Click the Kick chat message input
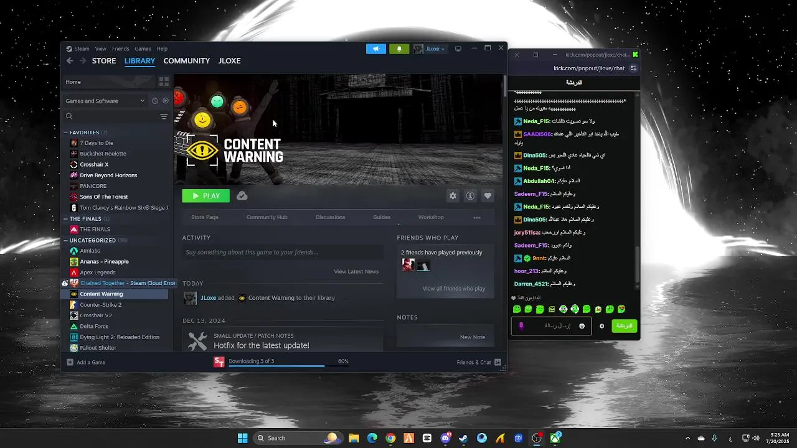Viewport: 797px width, 448px height. (551, 326)
